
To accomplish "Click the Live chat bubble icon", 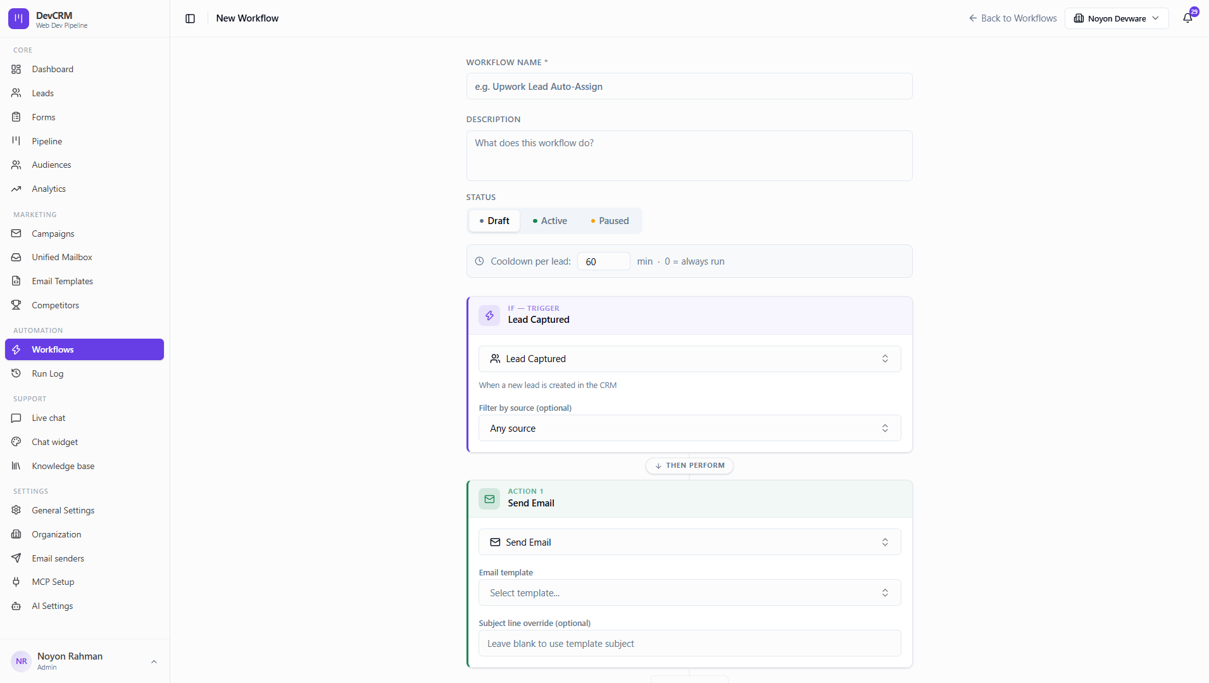I will point(16,418).
